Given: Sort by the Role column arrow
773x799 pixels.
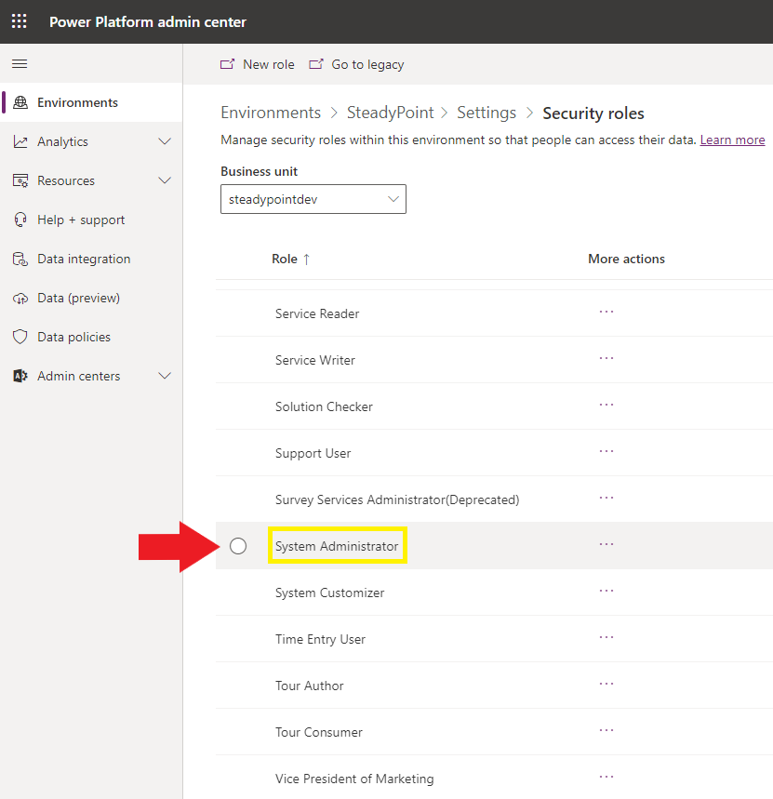Looking at the screenshot, I should (x=306, y=260).
